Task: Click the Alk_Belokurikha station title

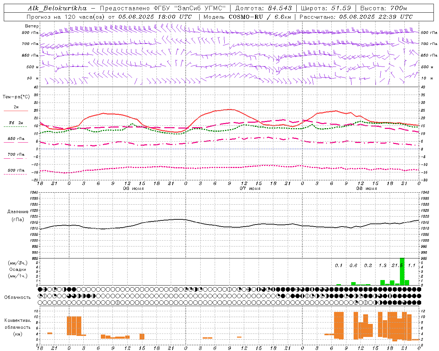Action: click(57, 8)
